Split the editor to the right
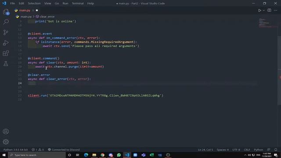 [269, 11]
